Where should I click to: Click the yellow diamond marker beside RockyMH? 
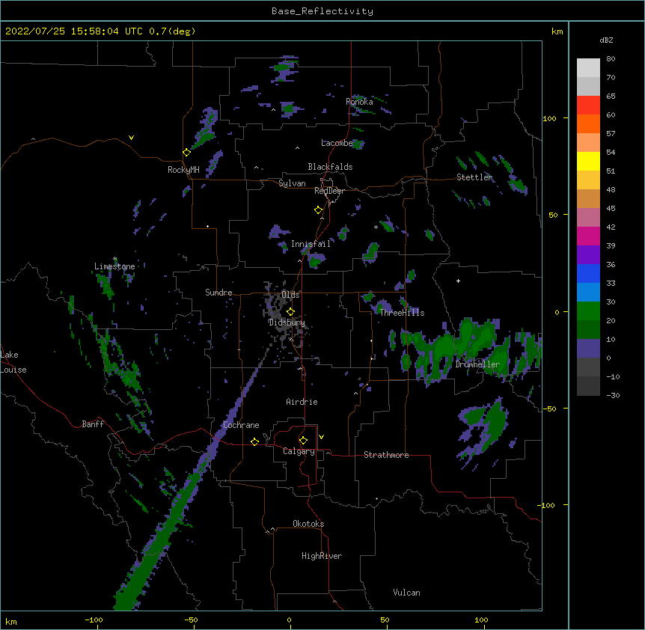pos(187,153)
